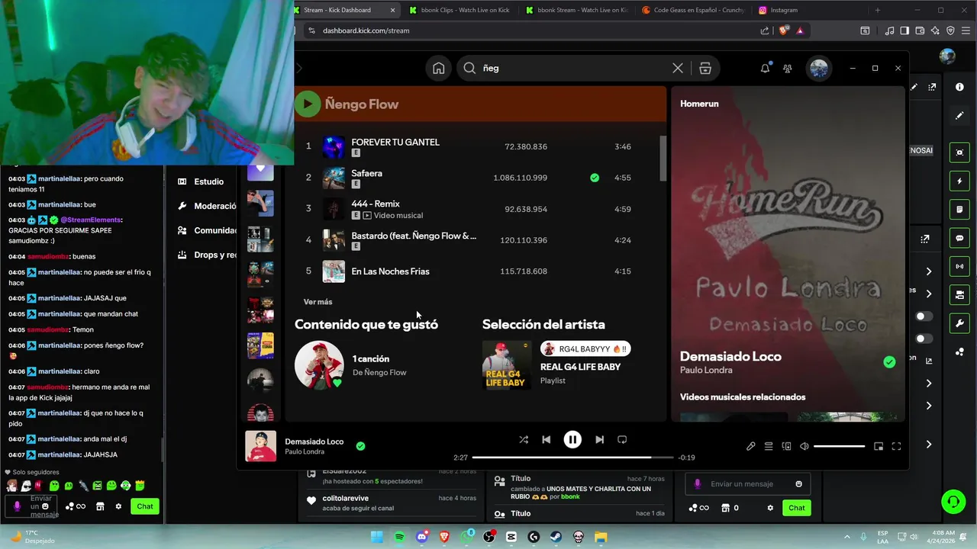Viewport: 977px width, 549px height.
Task: Switch to bbonk Stream browser tab
Action: (x=576, y=10)
